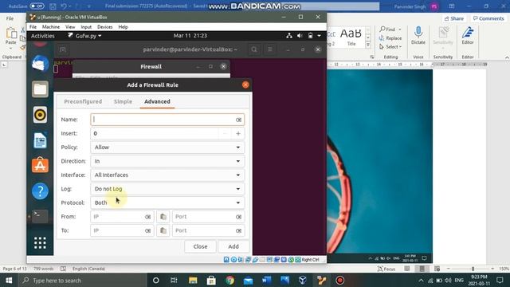Click the From IP input field

coord(122,217)
